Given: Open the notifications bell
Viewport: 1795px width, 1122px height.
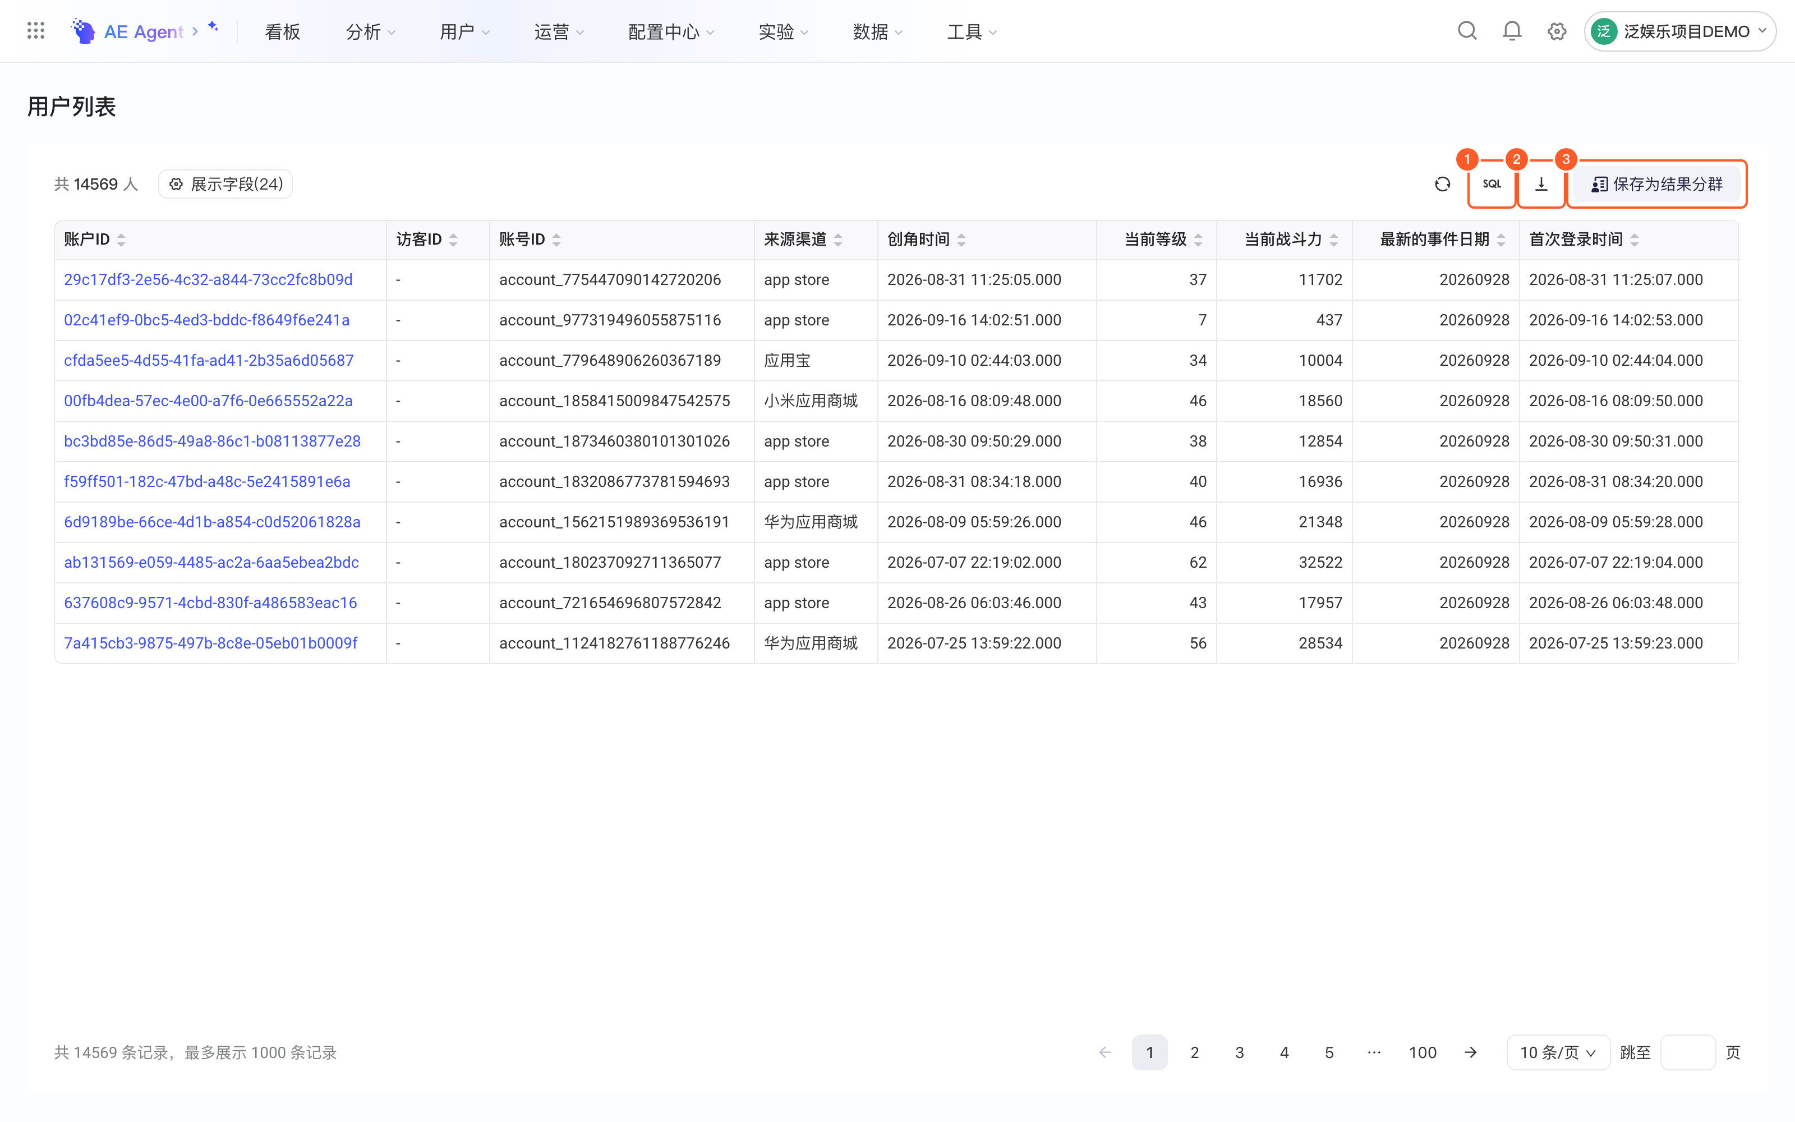Looking at the screenshot, I should pos(1512,31).
